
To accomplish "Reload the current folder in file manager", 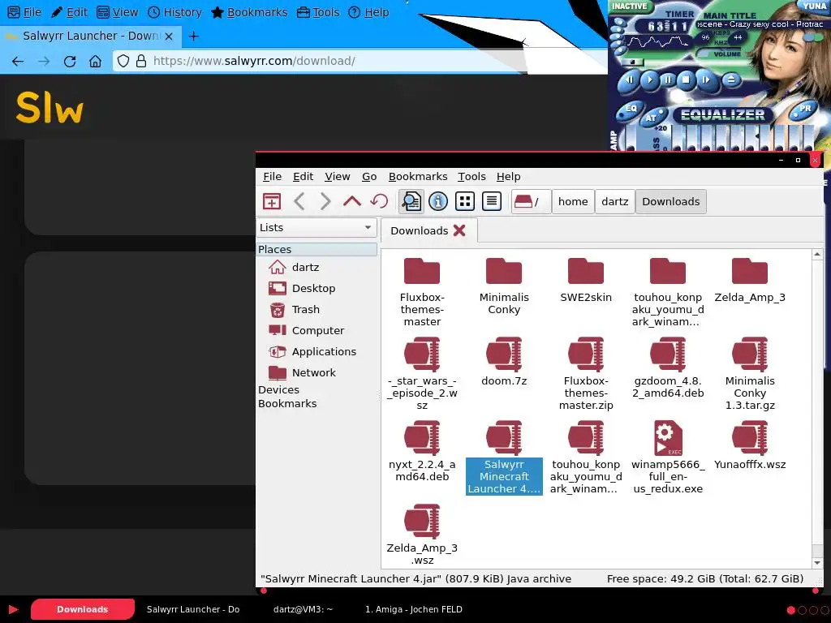I will click(379, 201).
